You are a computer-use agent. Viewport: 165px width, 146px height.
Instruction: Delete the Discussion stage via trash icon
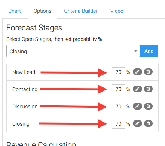point(148,106)
